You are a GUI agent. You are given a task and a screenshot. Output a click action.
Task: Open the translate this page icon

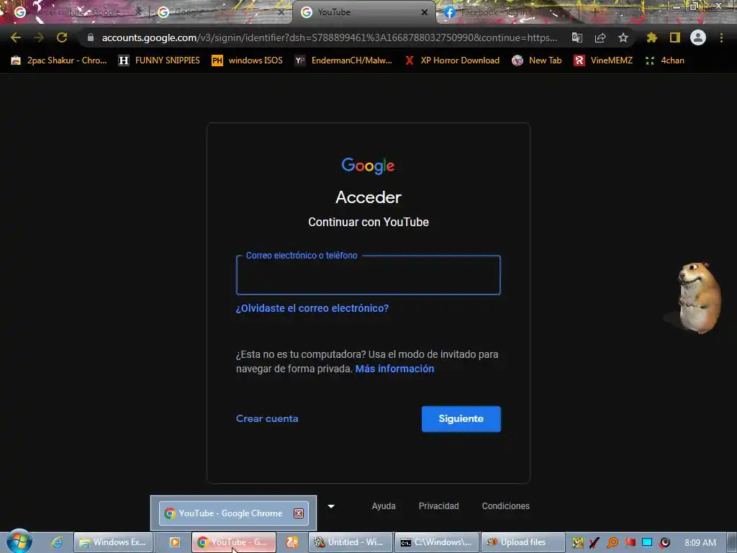(577, 37)
